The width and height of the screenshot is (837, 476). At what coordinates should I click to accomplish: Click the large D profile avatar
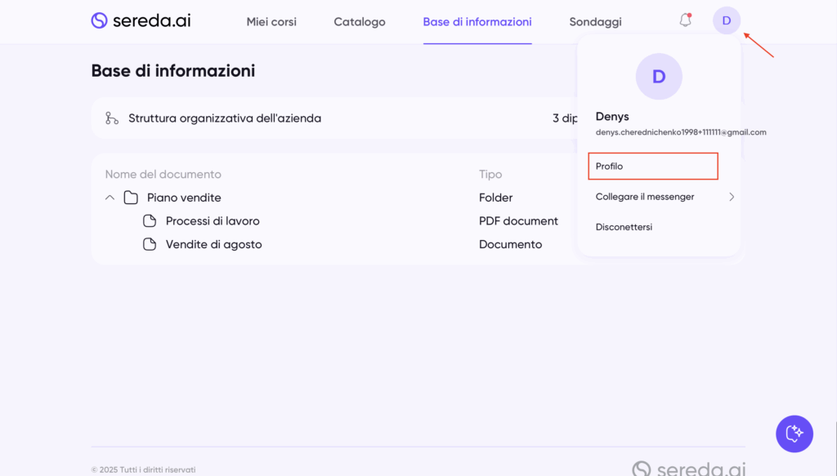click(x=659, y=77)
